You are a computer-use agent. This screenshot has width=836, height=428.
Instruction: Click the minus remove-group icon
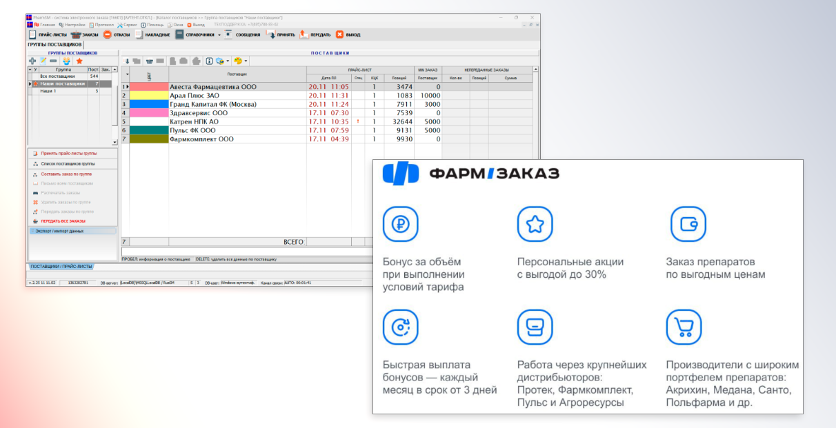pyautogui.click(x=53, y=61)
